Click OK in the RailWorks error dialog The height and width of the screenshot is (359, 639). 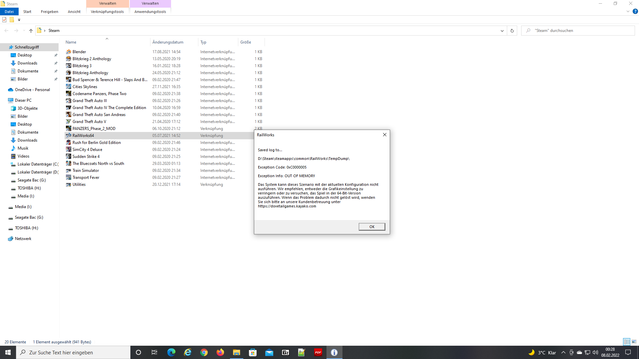(x=372, y=227)
